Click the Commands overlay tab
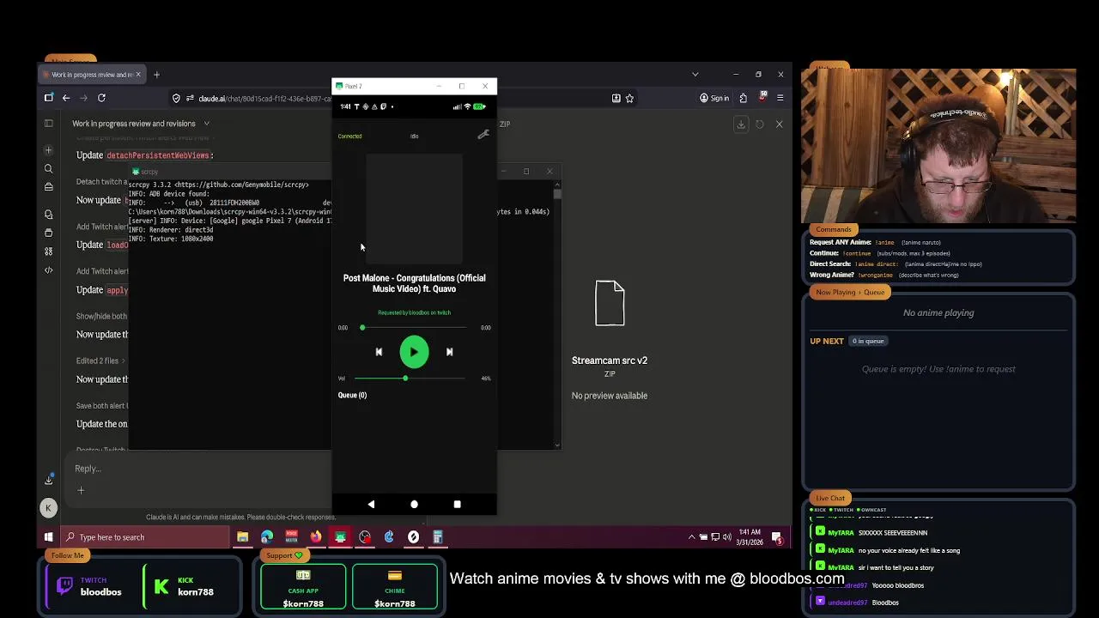Screen dimensions: 1099x618 tap(834, 229)
